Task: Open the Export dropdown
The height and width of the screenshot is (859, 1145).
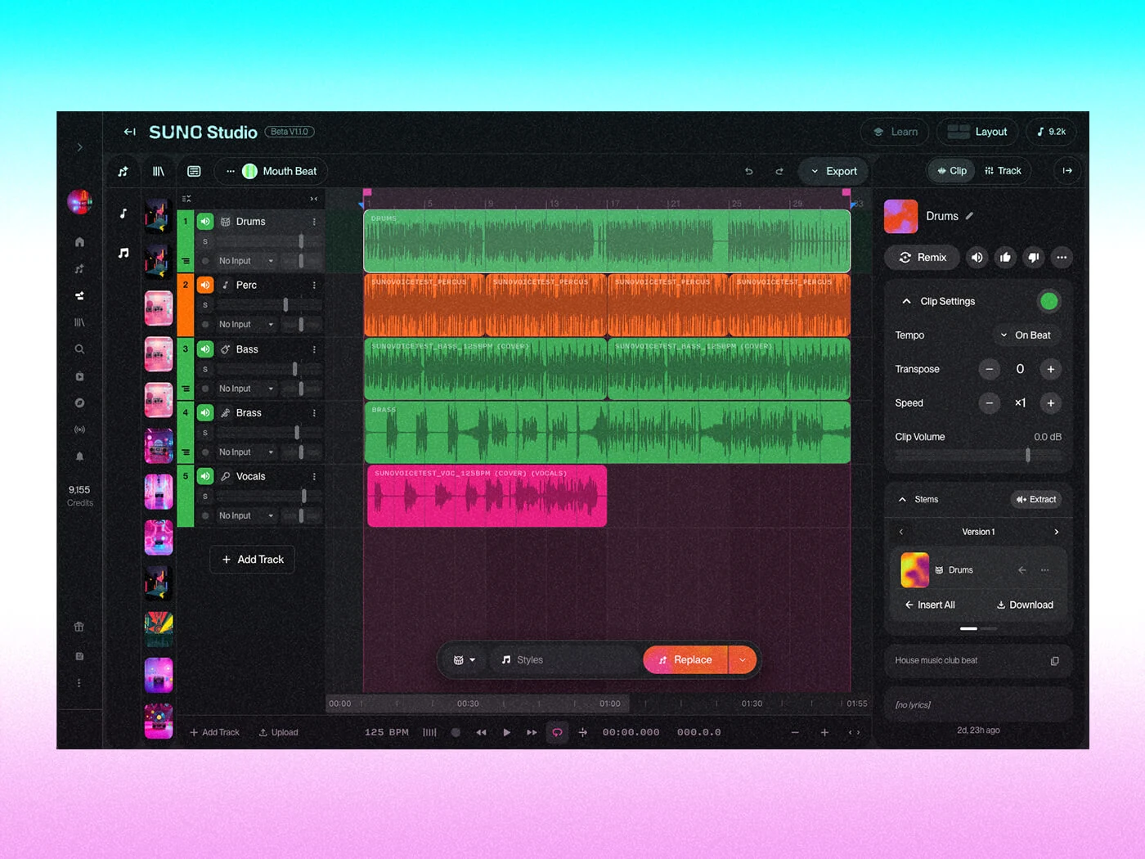Action: tap(833, 171)
